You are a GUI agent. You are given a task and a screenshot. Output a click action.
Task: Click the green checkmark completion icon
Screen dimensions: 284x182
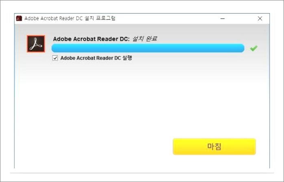254,48
